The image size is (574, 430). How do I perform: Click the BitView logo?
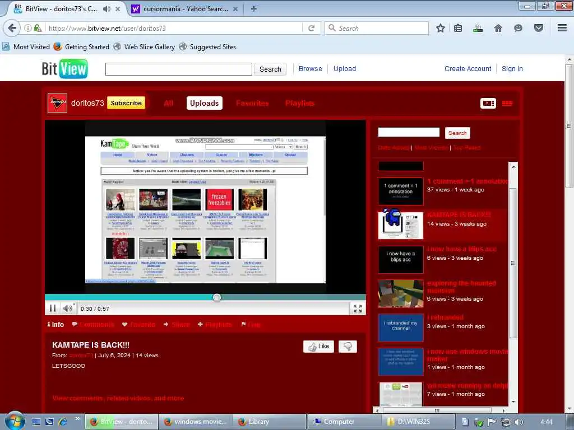[x=65, y=69]
